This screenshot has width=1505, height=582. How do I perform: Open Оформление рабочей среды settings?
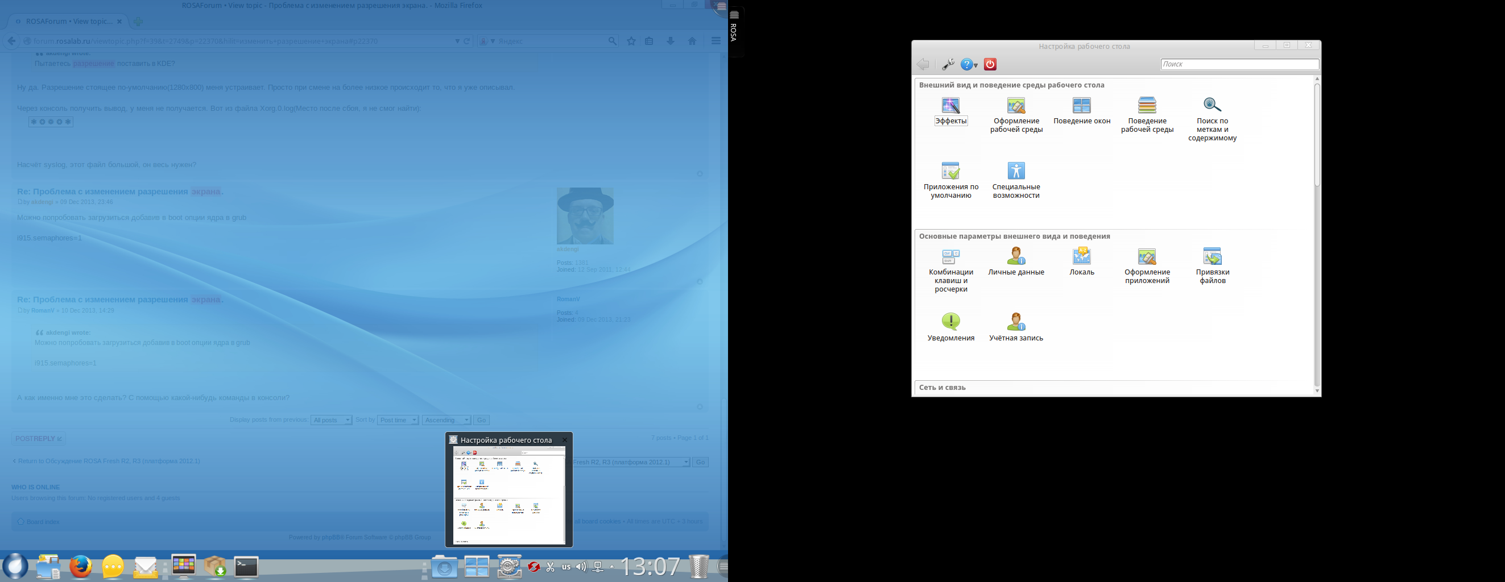click(1016, 106)
